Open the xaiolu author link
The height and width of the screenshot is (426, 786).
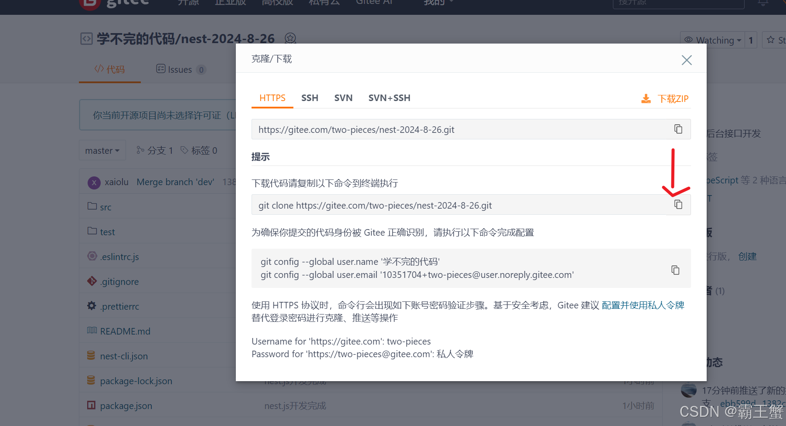click(116, 182)
